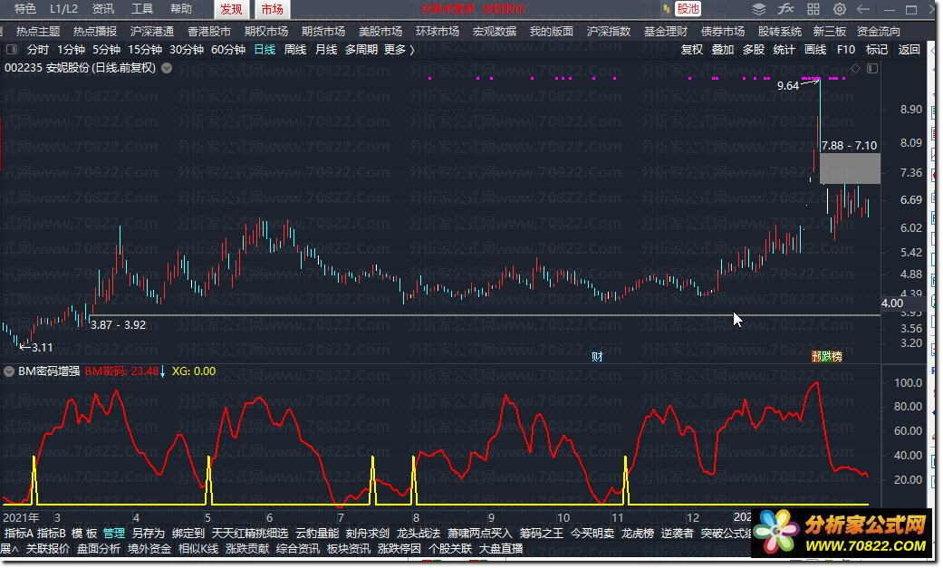This screenshot has width=943, height=568.
Task: Select the 周线 weekly period
Action: 295,49
